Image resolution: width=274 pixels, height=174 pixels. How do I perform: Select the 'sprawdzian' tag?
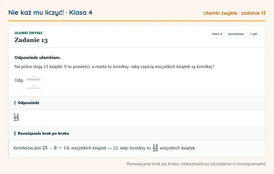(x=236, y=34)
